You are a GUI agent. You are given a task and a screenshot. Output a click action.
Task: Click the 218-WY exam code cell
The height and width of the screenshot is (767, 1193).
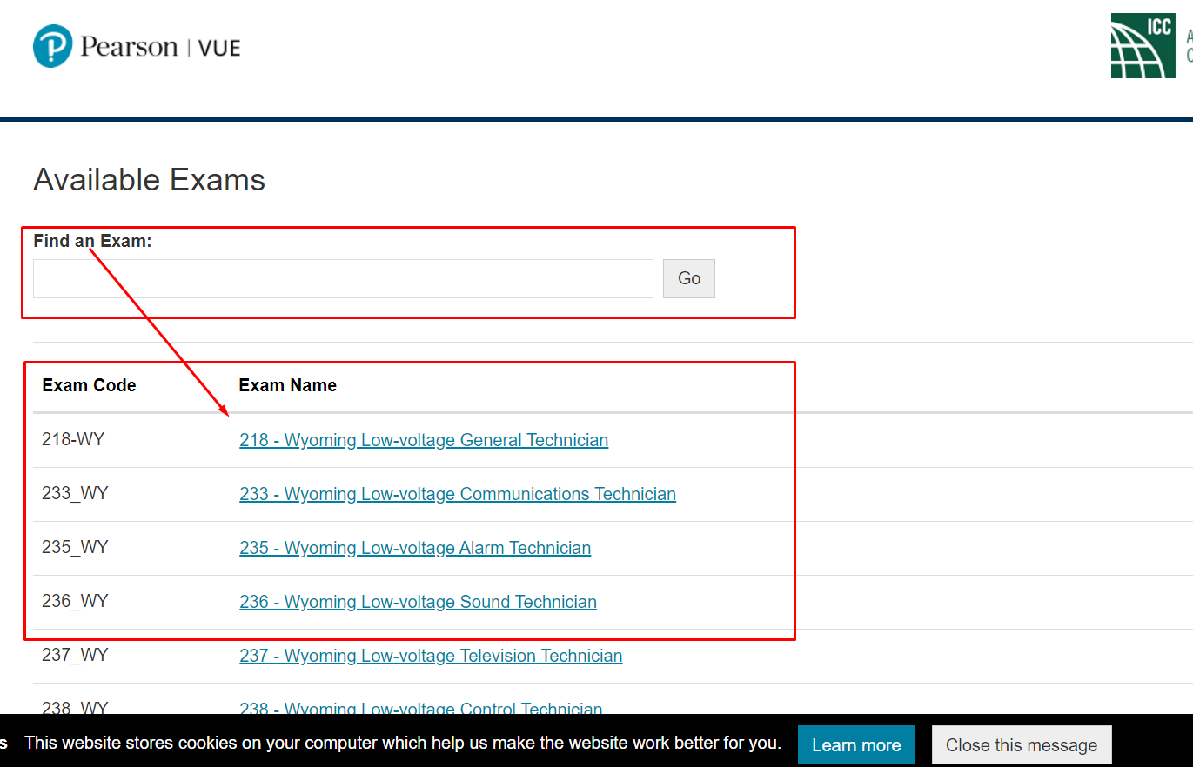pos(73,439)
